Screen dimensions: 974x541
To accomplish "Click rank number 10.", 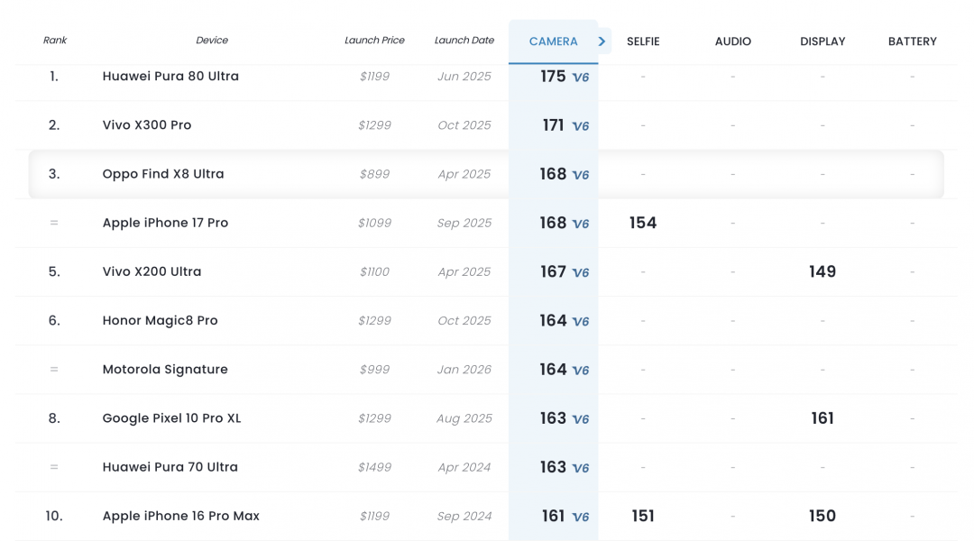I will pos(54,516).
